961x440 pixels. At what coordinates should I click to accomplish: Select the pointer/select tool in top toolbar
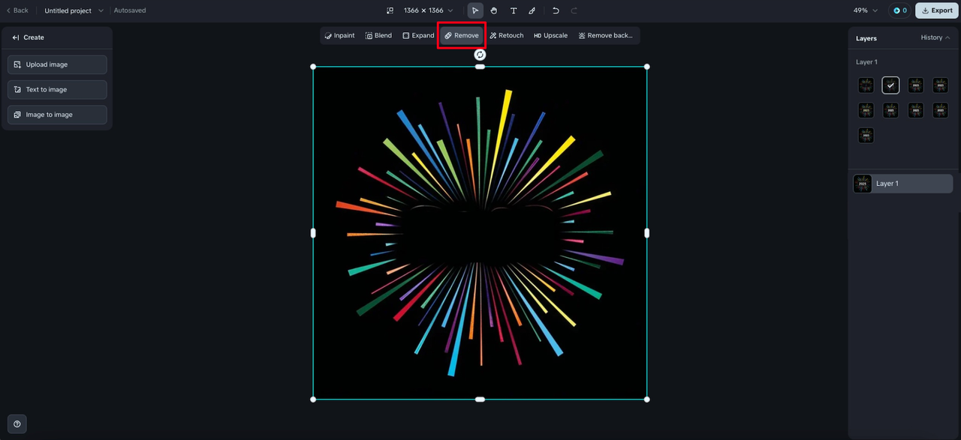click(475, 10)
